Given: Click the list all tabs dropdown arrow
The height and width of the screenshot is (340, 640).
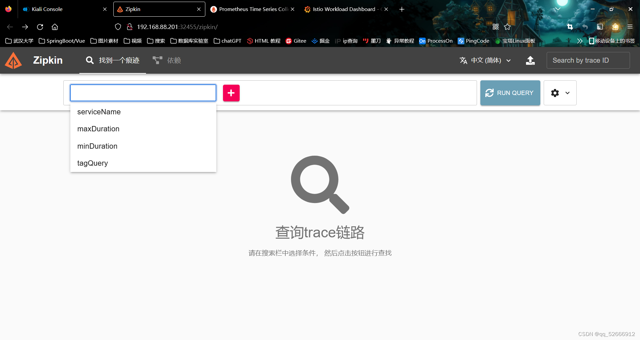Looking at the screenshot, I should click(558, 9).
